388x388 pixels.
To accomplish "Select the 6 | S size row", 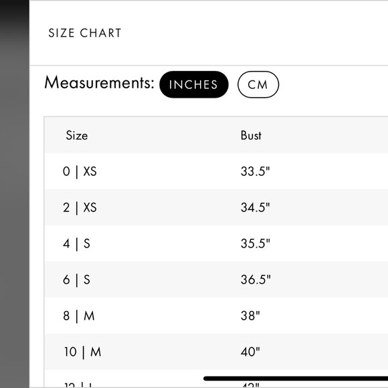I will 216,280.
